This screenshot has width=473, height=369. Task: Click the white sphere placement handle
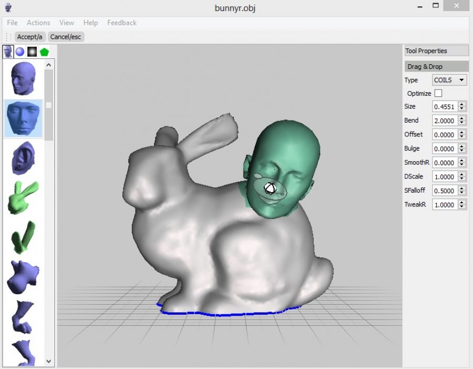point(270,188)
